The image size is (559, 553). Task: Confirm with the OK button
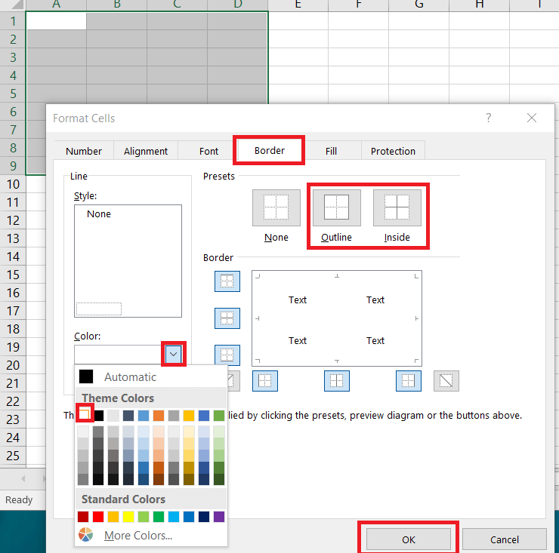click(409, 539)
